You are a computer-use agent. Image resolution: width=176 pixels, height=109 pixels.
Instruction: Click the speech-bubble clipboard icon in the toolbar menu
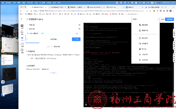pyautogui.click(x=140, y=49)
